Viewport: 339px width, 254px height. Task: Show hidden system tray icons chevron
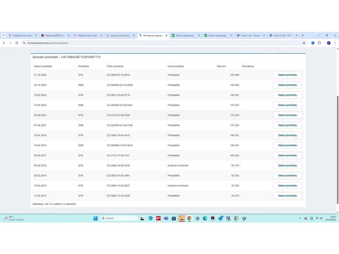tap(300, 218)
